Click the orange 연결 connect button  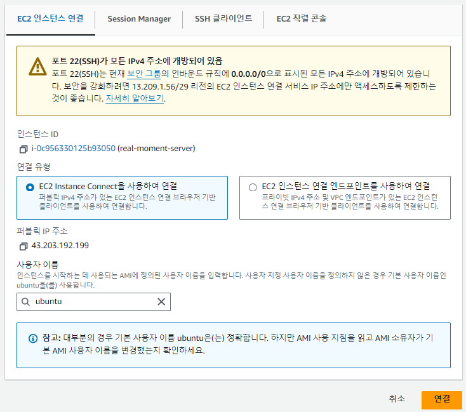tap(442, 399)
